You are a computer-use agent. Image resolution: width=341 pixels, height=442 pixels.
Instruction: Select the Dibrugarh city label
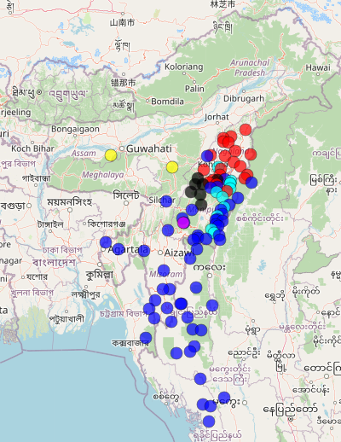coord(244,99)
